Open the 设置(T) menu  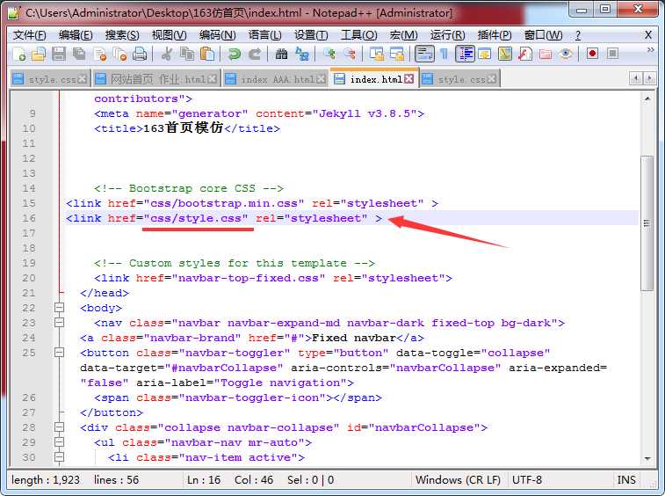[311, 35]
